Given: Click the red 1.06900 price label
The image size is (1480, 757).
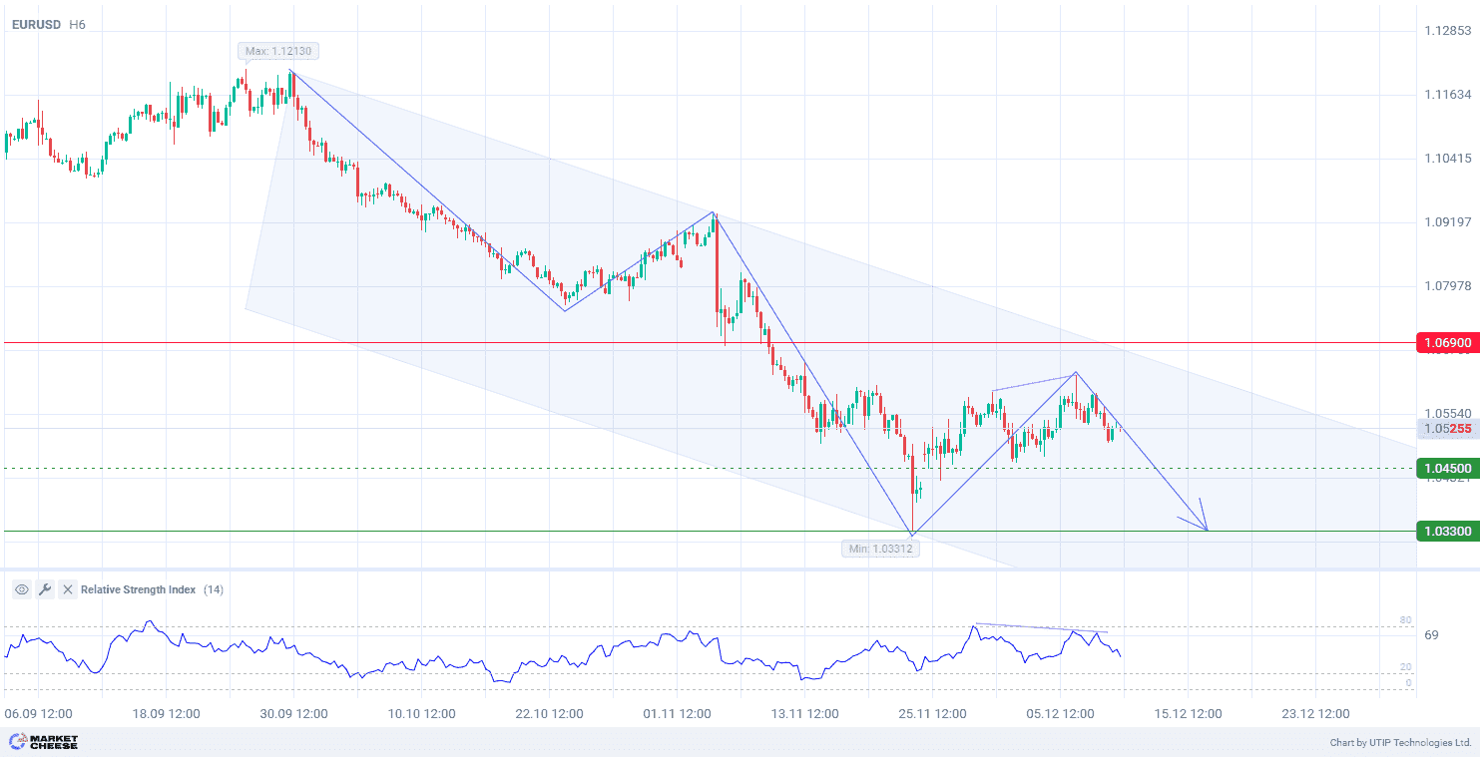Looking at the screenshot, I should click(x=1446, y=343).
